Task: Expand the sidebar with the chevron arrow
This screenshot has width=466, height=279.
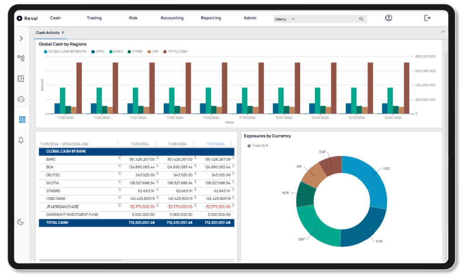Action: point(21,39)
